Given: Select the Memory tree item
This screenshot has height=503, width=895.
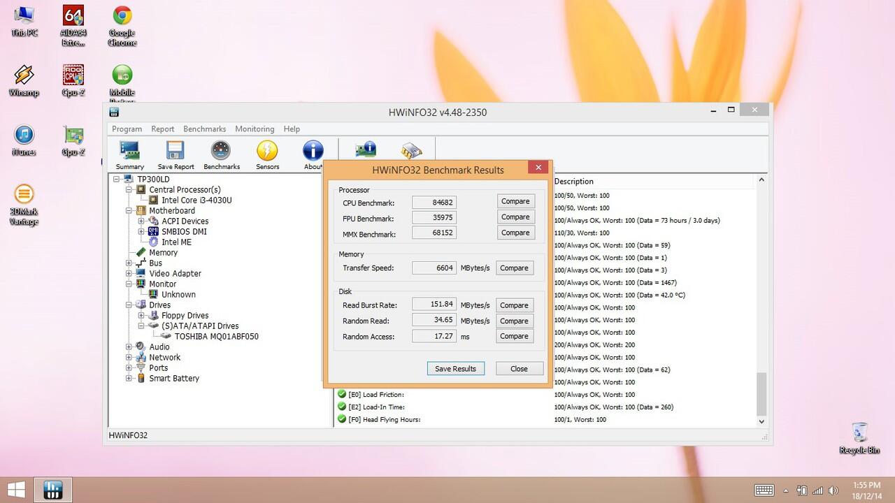Looking at the screenshot, I should coord(163,253).
